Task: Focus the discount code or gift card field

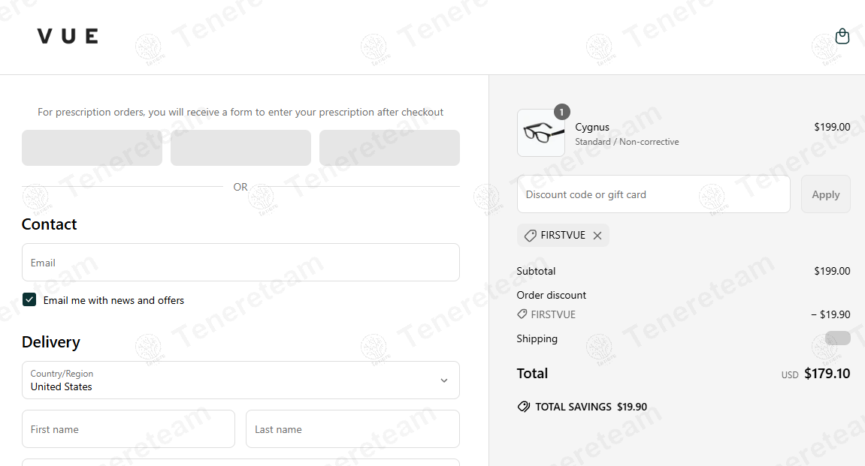Action: coord(653,194)
